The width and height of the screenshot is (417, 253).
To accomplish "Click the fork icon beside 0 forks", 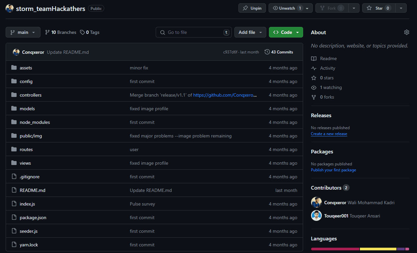I will point(314,97).
